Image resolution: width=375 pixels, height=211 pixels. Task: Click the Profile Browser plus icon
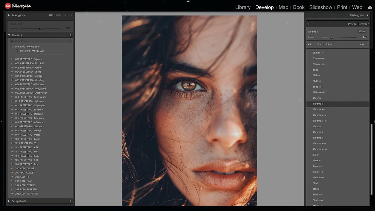(308, 24)
